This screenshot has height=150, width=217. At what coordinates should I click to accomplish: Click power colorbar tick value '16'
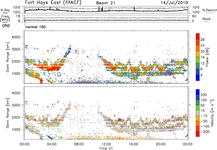tap(202, 57)
